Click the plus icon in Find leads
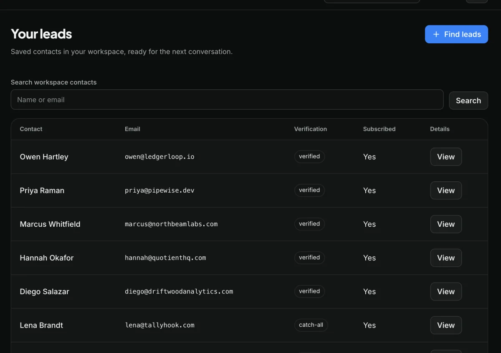 click(x=436, y=34)
